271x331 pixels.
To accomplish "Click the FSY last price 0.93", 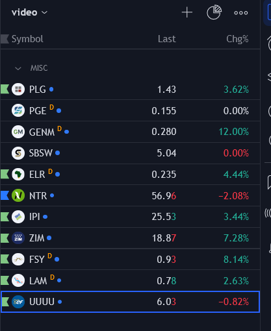I will tap(166, 260).
